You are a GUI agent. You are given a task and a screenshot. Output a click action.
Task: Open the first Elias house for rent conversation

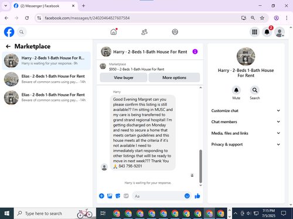coord(46,79)
